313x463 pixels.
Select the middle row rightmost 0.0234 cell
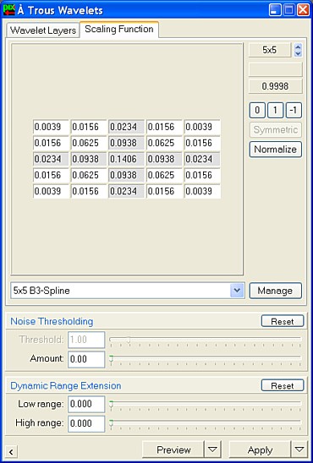click(x=202, y=159)
